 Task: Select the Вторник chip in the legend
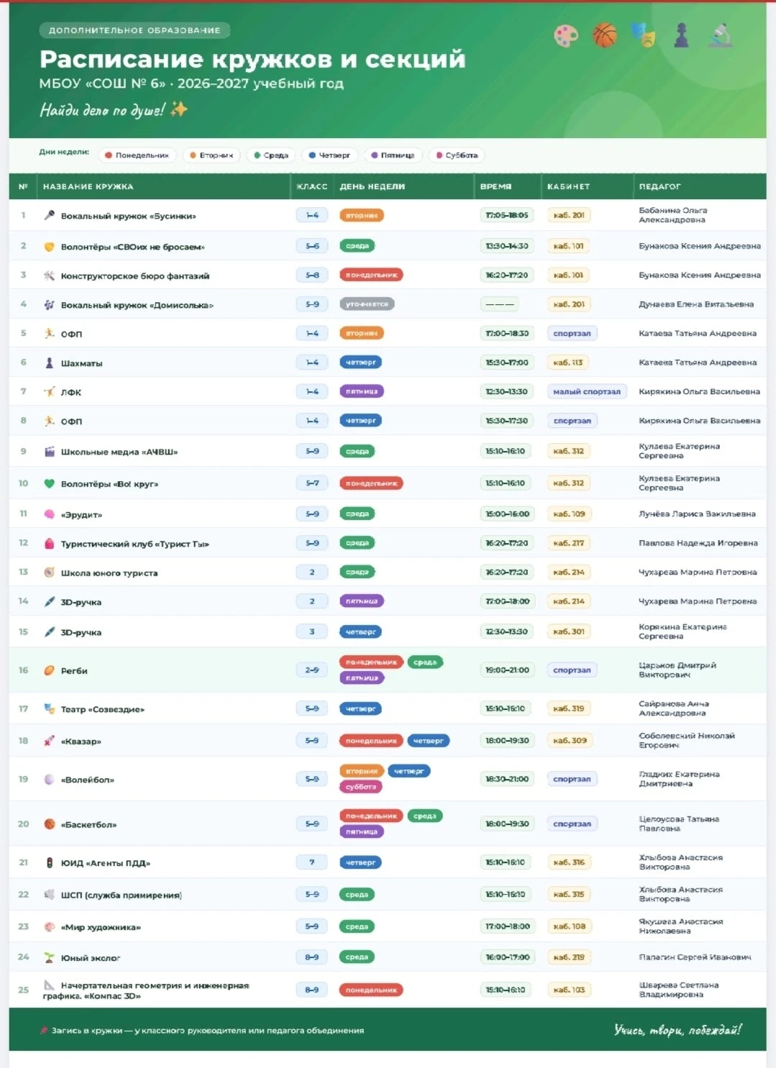[211, 155]
